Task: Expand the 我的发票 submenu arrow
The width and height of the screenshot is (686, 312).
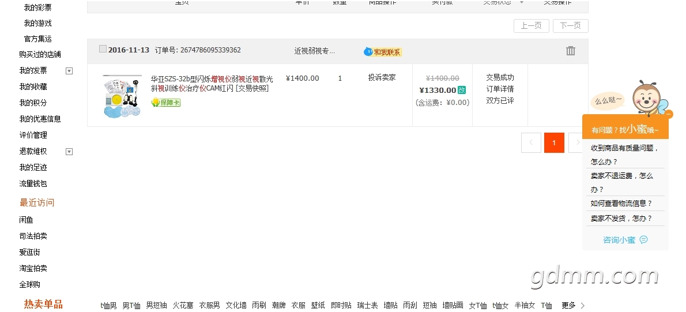Action: pyautogui.click(x=69, y=71)
